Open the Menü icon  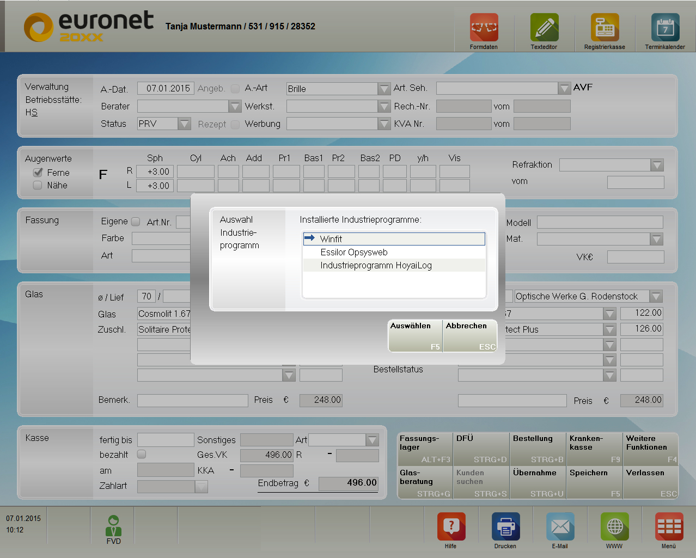click(669, 526)
